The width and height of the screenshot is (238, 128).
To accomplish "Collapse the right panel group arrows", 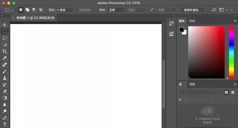I will pyautogui.click(x=235, y=16).
